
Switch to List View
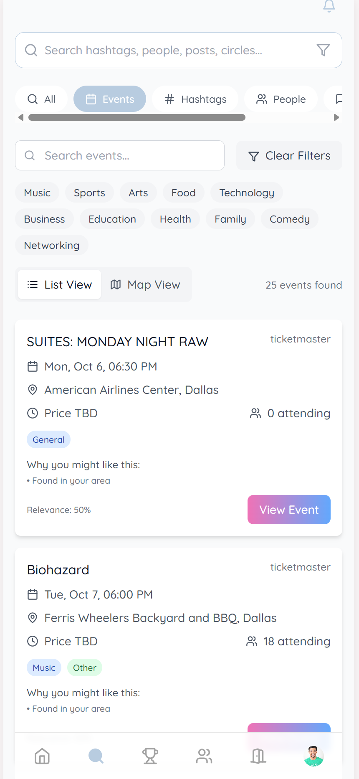60,285
